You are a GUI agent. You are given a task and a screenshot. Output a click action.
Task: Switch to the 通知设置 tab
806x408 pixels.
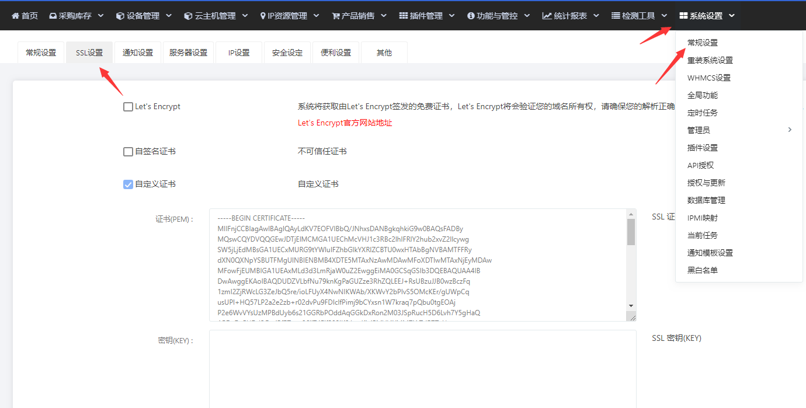138,53
